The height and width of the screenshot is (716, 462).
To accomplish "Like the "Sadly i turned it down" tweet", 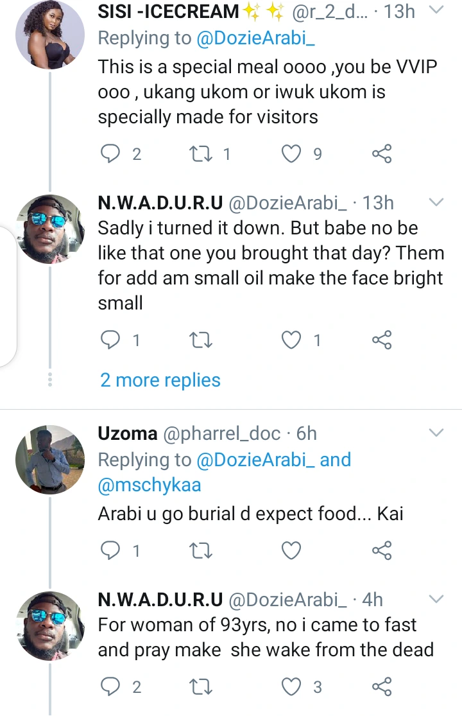I will click(x=292, y=341).
